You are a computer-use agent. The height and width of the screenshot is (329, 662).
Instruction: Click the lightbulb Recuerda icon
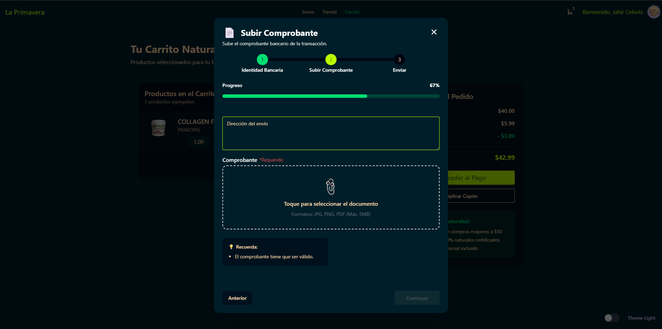(231, 247)
